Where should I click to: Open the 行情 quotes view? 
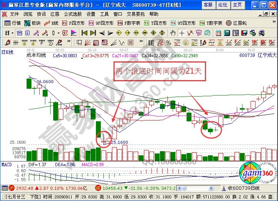click(13, 23)
